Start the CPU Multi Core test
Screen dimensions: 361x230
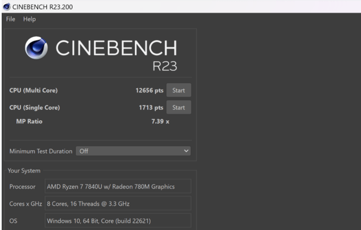point(179,90)
